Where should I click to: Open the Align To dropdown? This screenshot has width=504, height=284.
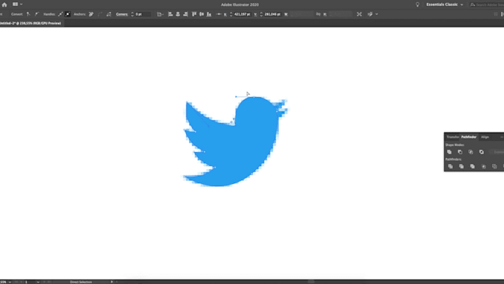(160, 14)
